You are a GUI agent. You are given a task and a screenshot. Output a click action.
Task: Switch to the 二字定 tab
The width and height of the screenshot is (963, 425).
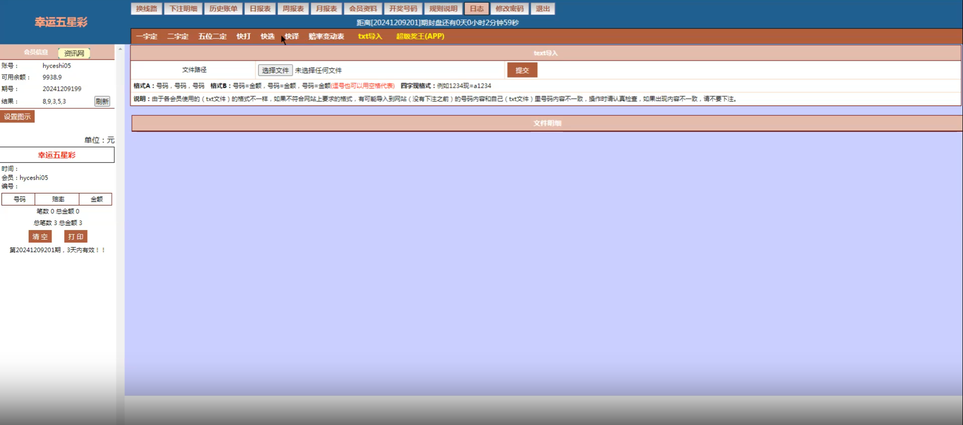(178, 36)
